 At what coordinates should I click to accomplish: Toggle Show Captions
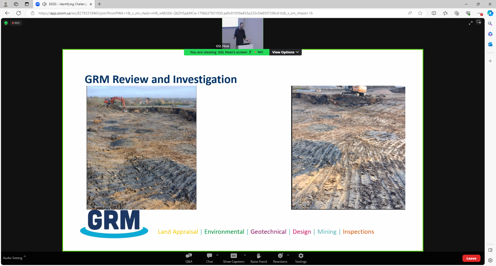click(x=234, y=258)
